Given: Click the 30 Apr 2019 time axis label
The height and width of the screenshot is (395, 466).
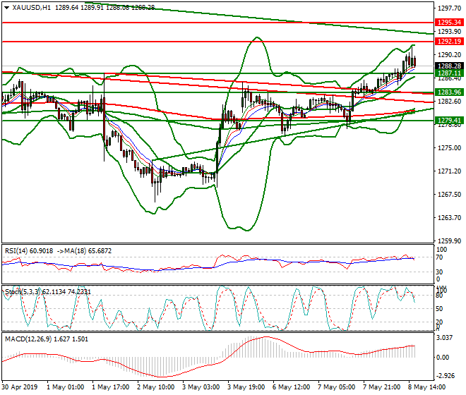Looking at the screenshot, I should pyautogui.click(x=20, y=387).
